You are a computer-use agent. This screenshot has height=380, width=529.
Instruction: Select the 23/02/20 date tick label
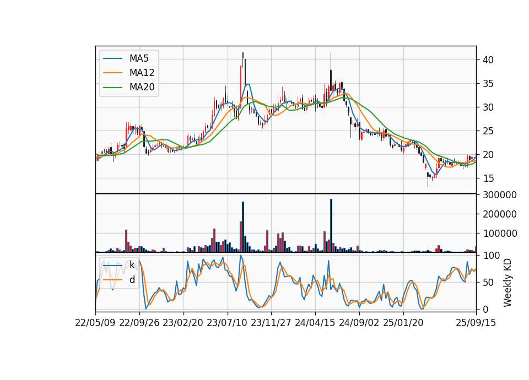pos(183,323)
